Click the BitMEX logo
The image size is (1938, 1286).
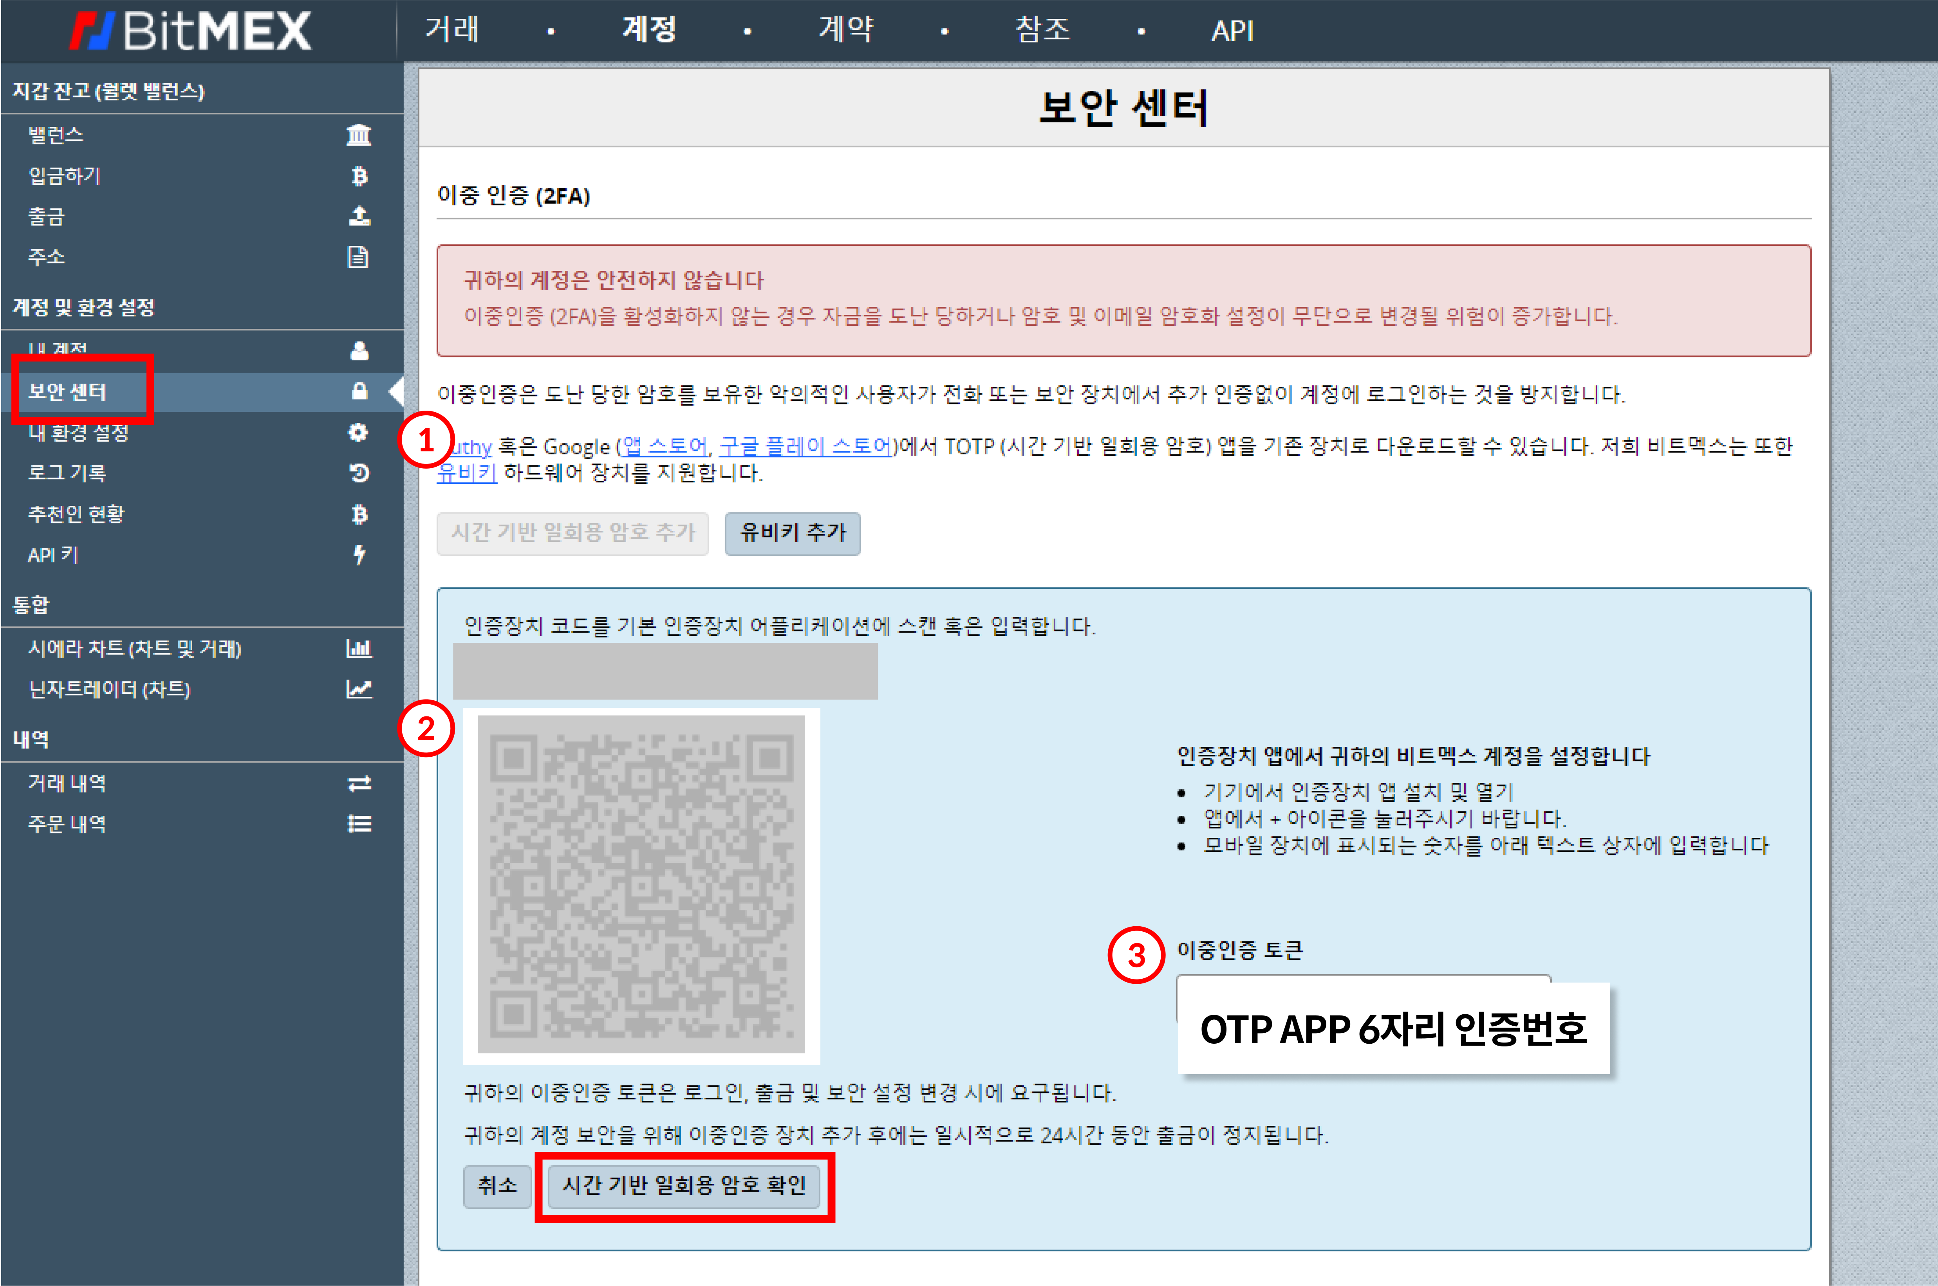[191, 31]
